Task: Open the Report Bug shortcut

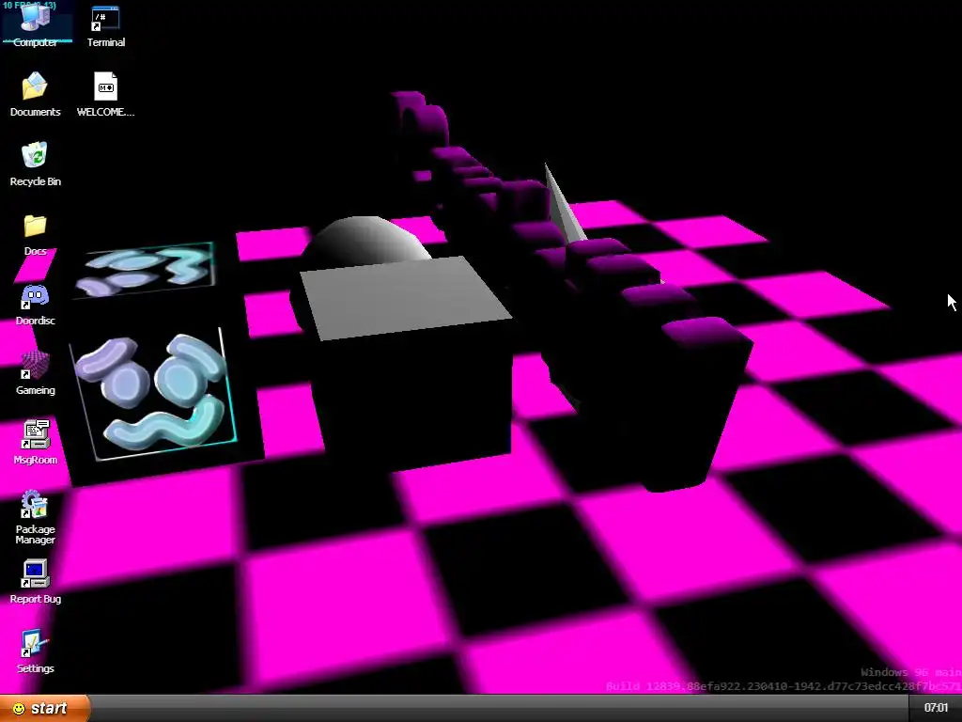Action: (35, 582)
